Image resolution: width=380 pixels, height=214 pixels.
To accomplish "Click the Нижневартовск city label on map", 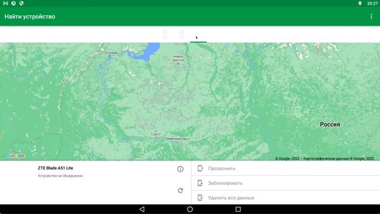I will [178, 139].
